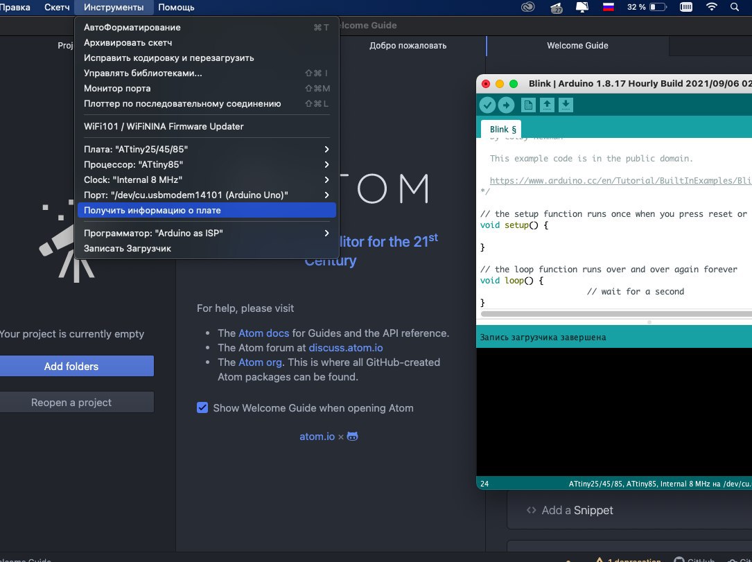Switch to the Welcome Guide tab

pyautogui.click(x=577, y=46)
